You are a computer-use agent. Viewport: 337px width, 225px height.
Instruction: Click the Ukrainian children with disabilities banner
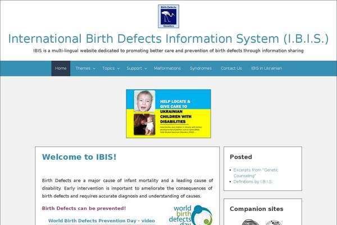(x=168, y=114)
